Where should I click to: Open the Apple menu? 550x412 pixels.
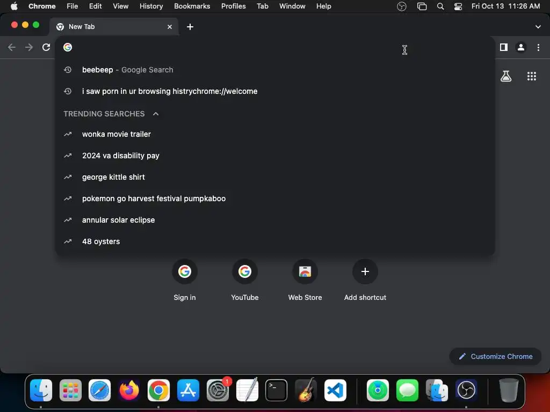point(14,6)
